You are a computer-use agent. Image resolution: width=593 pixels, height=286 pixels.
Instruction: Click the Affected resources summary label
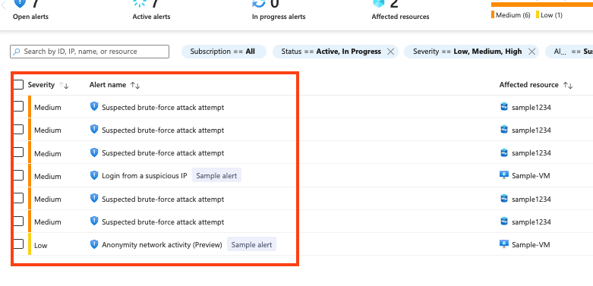click(x=400, y=17)
